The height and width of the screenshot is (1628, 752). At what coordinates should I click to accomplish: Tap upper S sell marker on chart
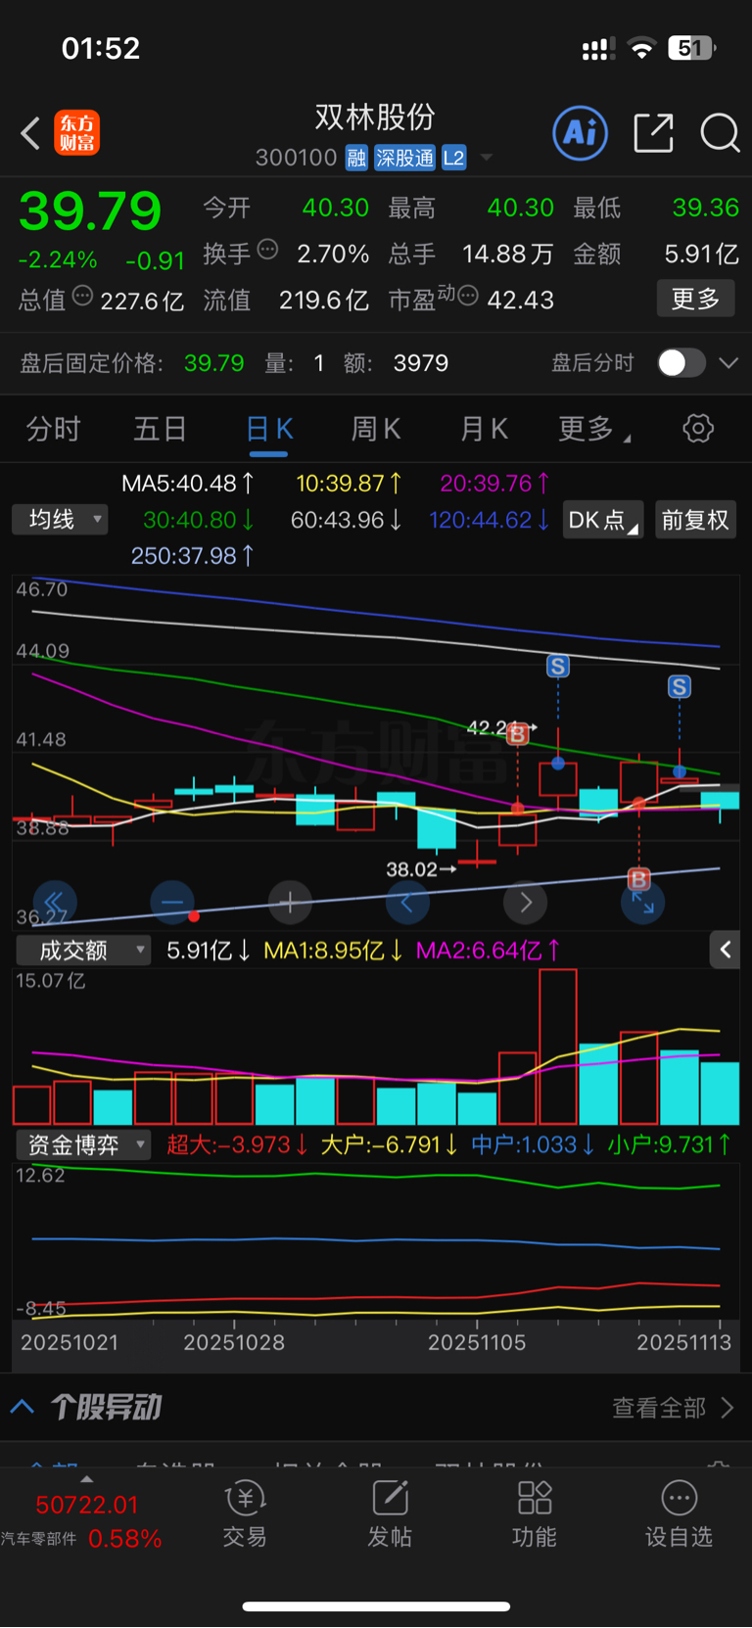558,667
